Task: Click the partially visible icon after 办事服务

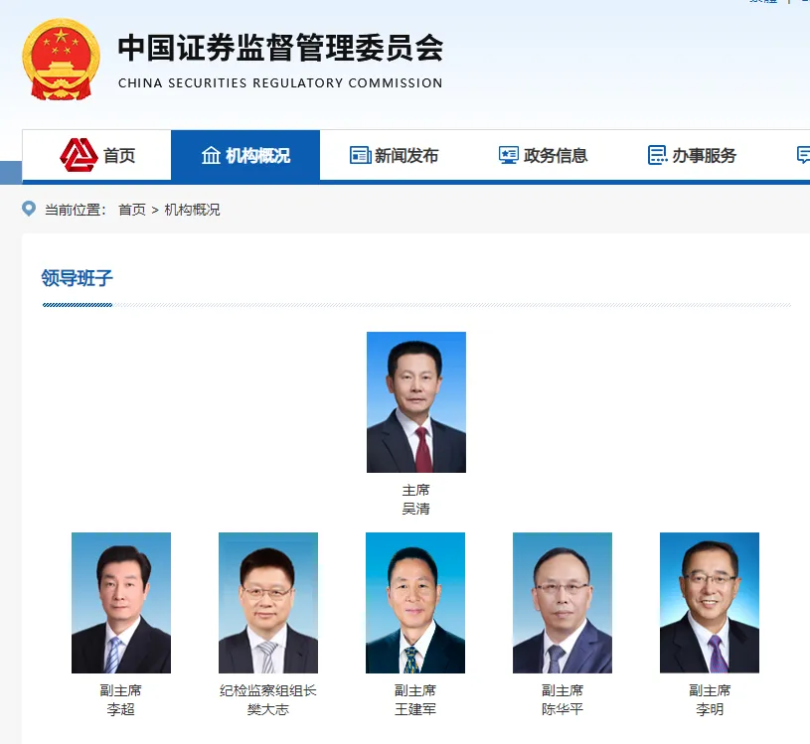Action: pos(803,155)
